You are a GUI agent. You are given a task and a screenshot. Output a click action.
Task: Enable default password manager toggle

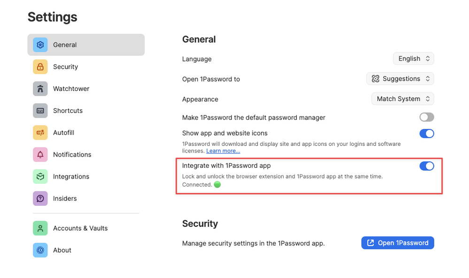point(426,117)
